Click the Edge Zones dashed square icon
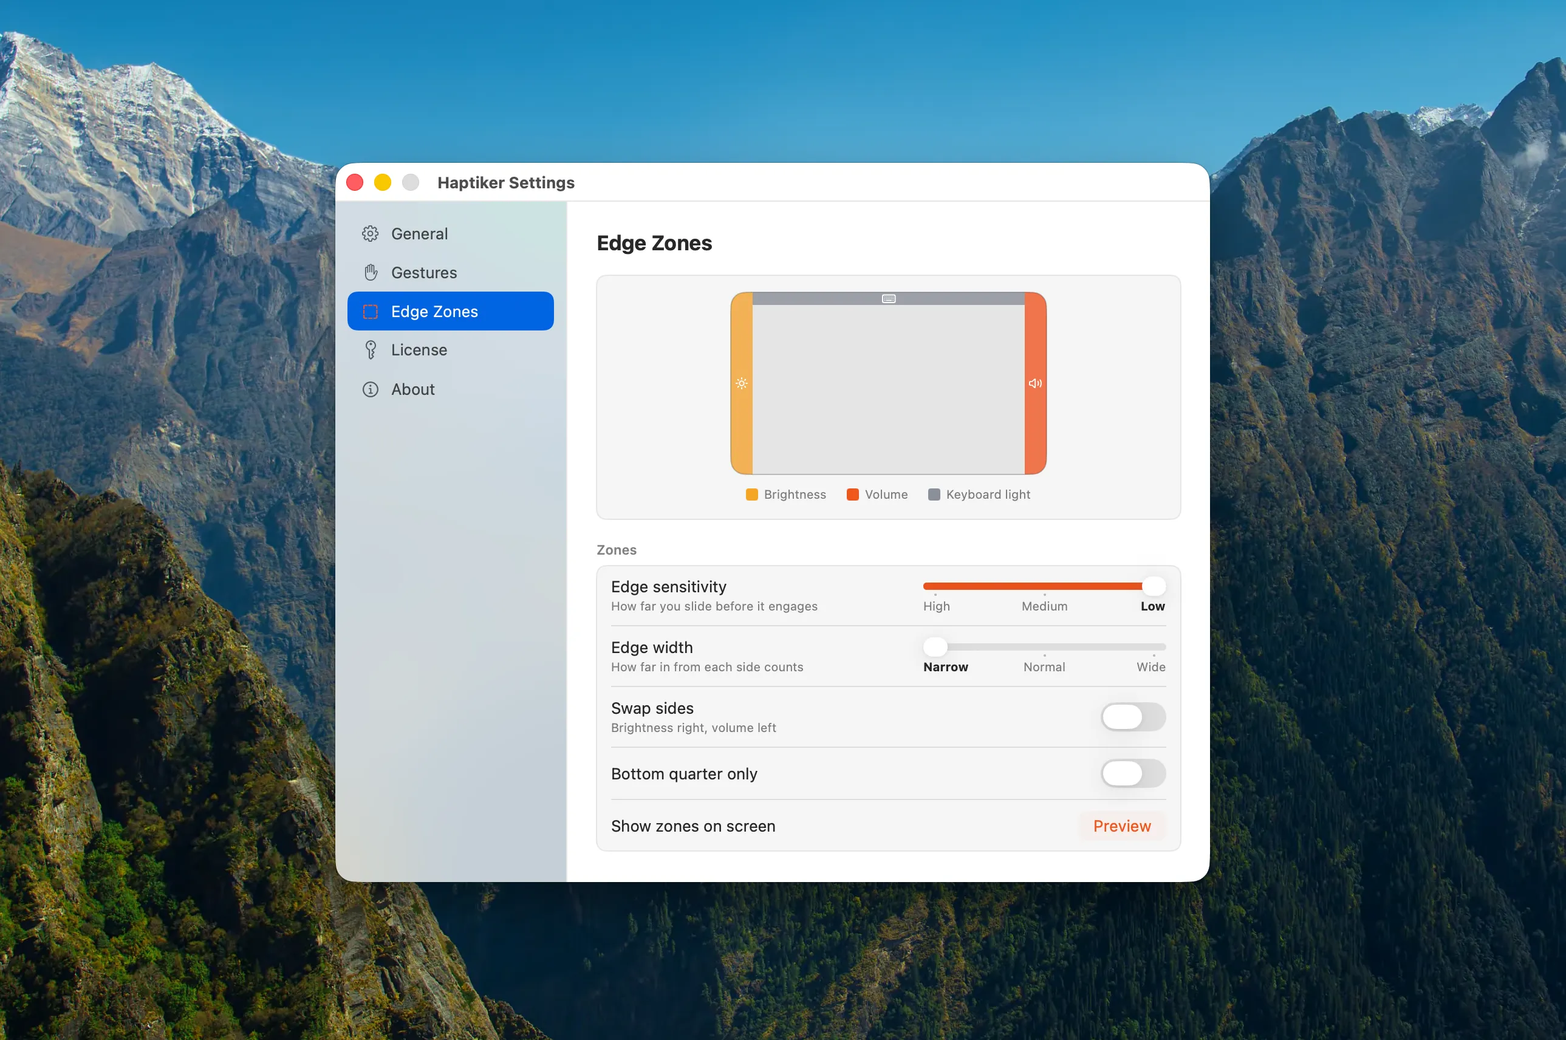 click(370, 311)
